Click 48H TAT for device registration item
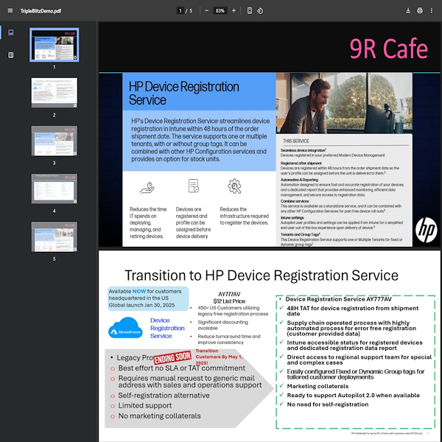Image resolution: width=442 pixels, height=442 pixels. pyautogui.click(x=353, y=311)
